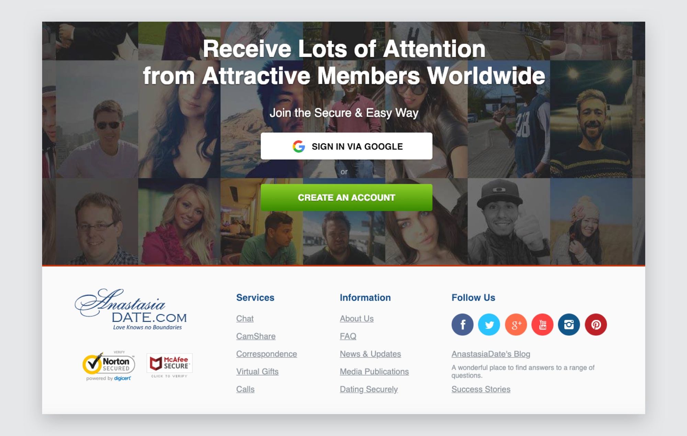Screen dimensions: 687x436
Task: Open the Facebook page icon
Action: click(x=462, y=324)
